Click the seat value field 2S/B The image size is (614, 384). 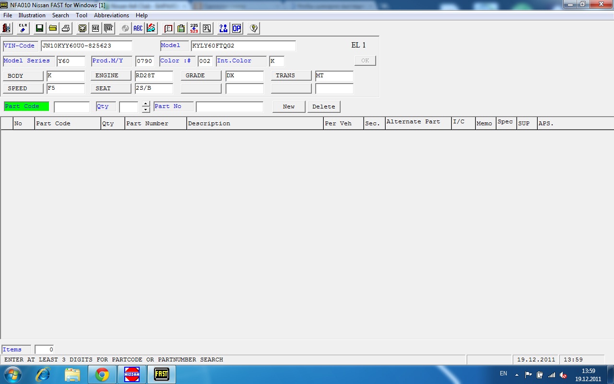click(154, 89)
